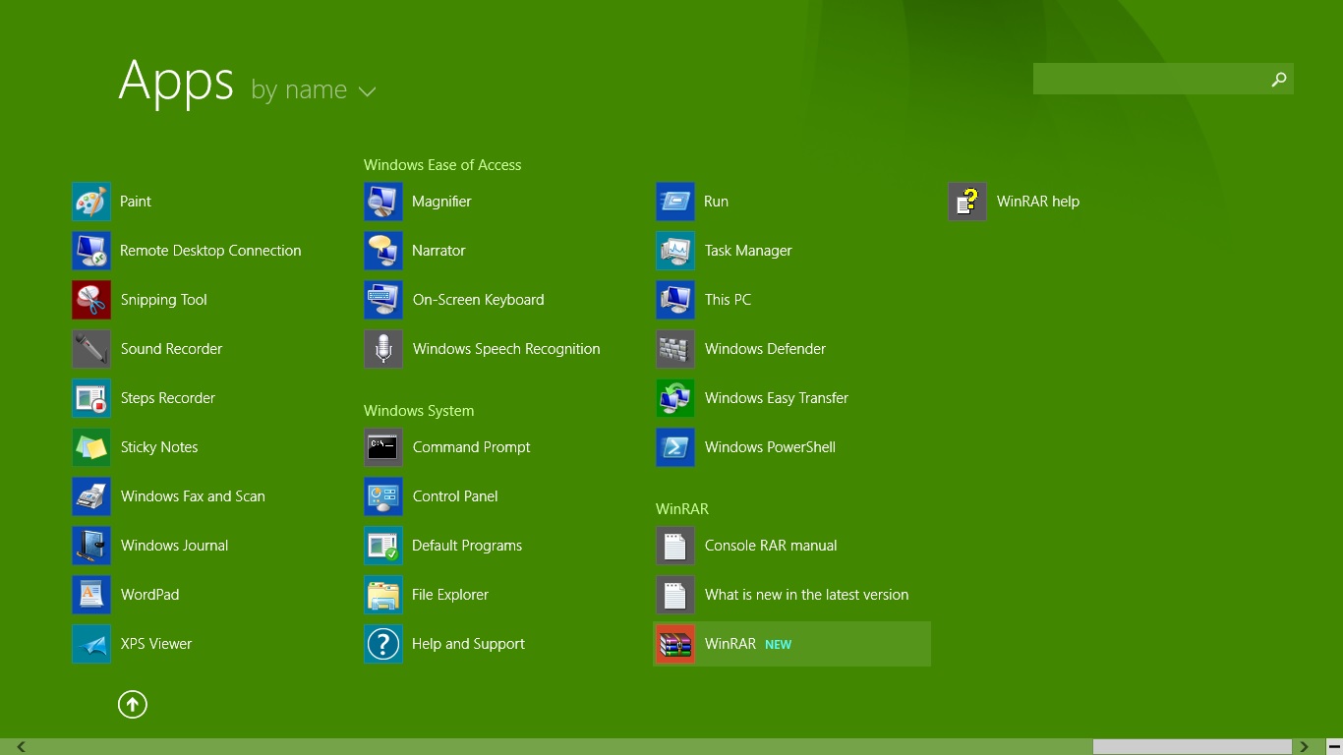
Task: Click the 'Default Programs' label
Action: click(467, 546)
